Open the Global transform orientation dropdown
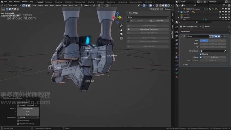The width and height of the screenshot is (231, 130). point(86,5)
